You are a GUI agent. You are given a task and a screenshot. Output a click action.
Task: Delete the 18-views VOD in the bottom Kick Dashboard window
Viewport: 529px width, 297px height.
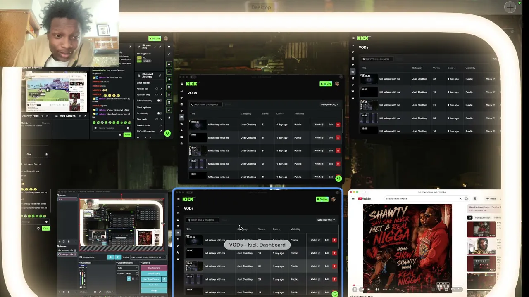[334, 253]
